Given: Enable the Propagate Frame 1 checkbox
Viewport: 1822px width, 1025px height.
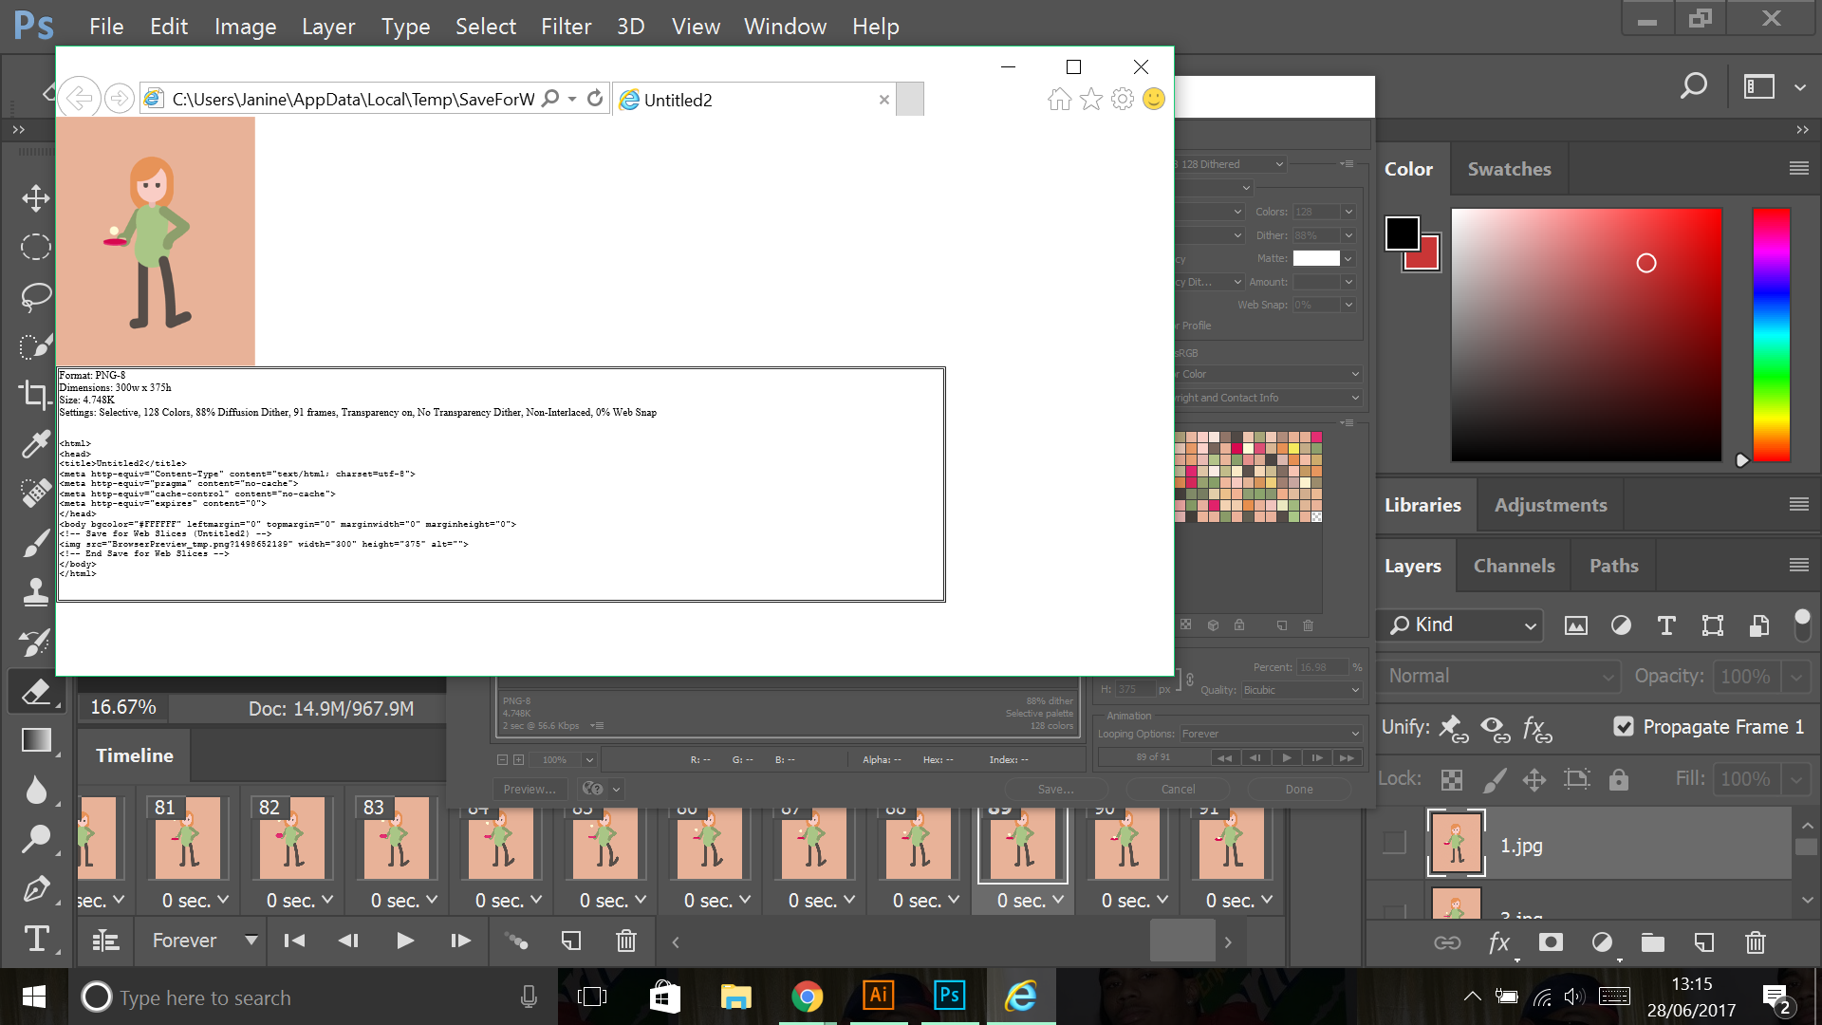Looking at the screenshot, I should pos(1625,726).
